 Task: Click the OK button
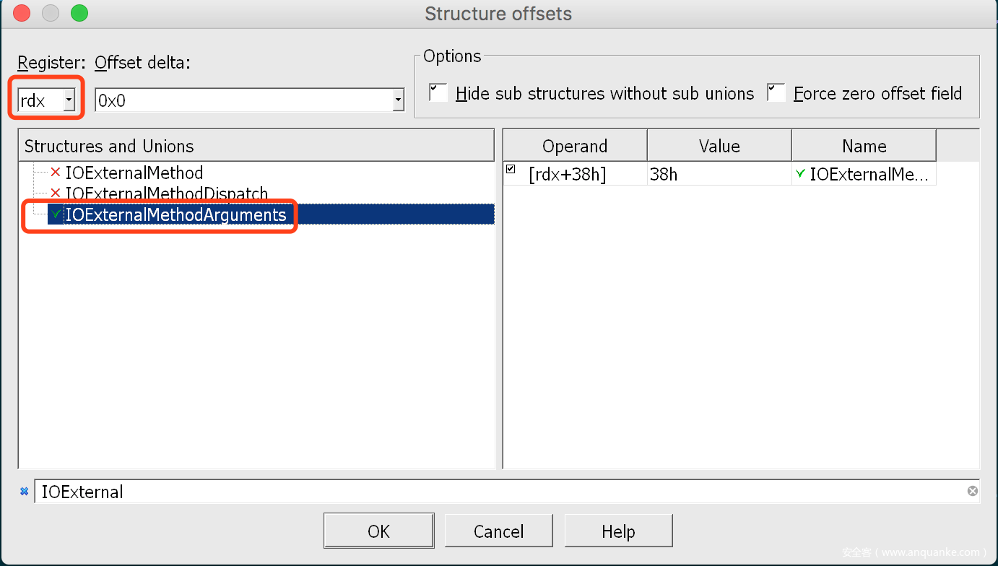click(x=378, y=531)
